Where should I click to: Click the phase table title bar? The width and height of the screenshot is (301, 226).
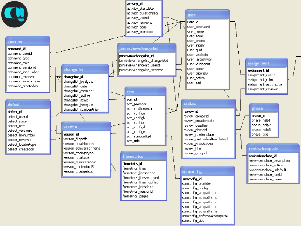pyautogui.click(x=264, y=108)
